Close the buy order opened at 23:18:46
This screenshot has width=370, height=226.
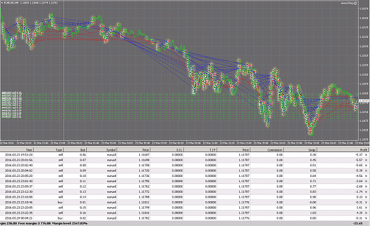tap(366, 202)
